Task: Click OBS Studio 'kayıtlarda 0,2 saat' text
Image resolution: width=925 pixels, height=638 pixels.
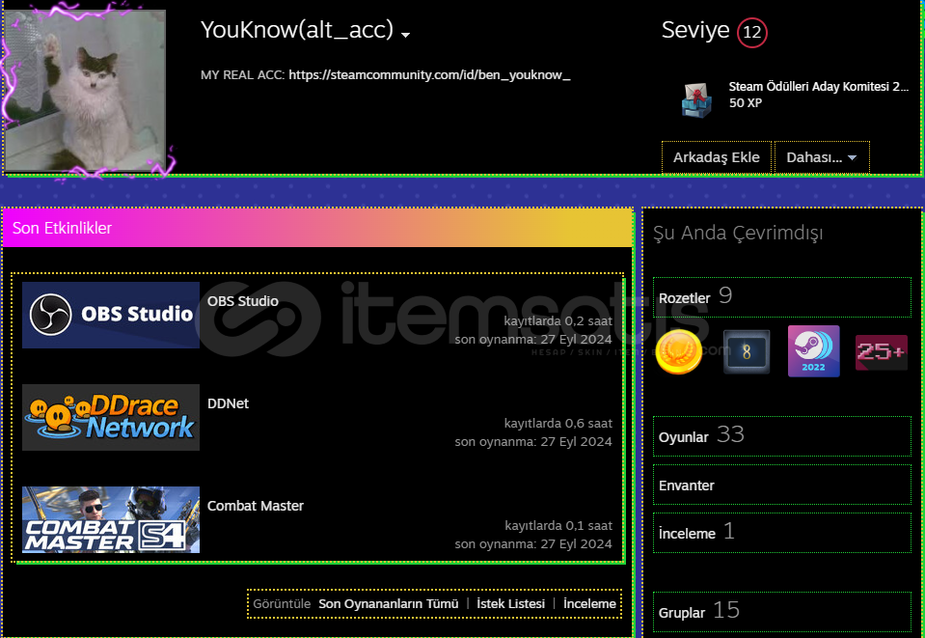Action: click(x=558, y=321)
